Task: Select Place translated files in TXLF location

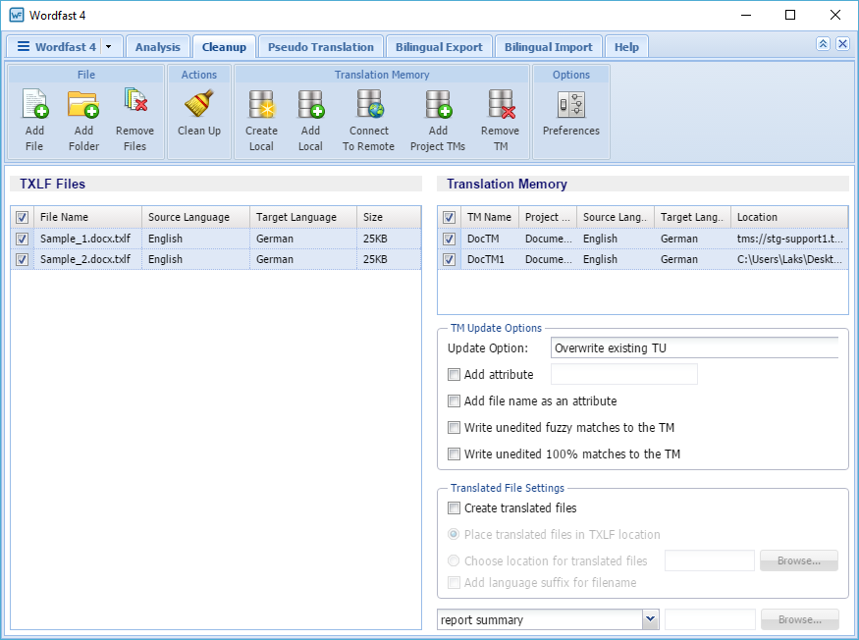Action: pyautogui.click(x=454, y=534)
